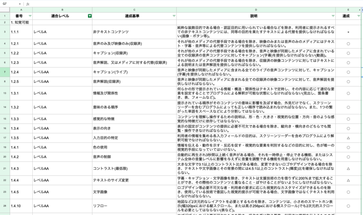Screen dimensions: 363x215
Task: Click the 適合レベル header cell
Action: point(62,16)
